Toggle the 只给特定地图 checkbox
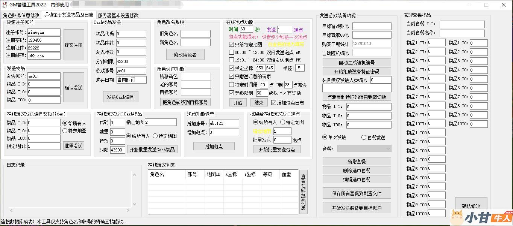Image resolution: width=513 pixels, height=226 pixels. tap(232, 45)
